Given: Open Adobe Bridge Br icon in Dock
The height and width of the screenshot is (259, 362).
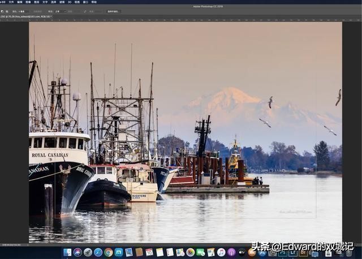Looking at the screenshot, I should click(303, 252).
